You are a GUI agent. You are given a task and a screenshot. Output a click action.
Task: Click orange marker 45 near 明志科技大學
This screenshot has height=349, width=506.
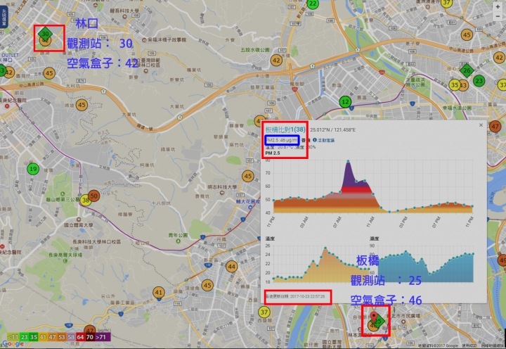248,176
